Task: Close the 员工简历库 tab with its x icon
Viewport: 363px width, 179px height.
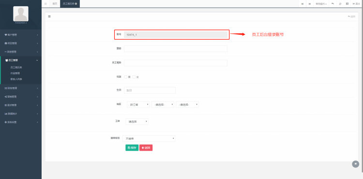Action: pyautogui.click(x=76, y=4)
